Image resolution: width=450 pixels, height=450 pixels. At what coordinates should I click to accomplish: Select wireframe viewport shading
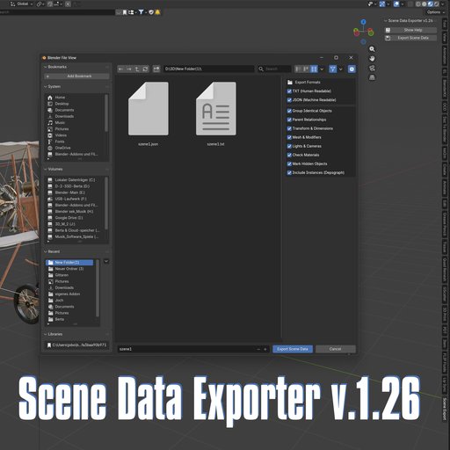(x=418, y=4)
